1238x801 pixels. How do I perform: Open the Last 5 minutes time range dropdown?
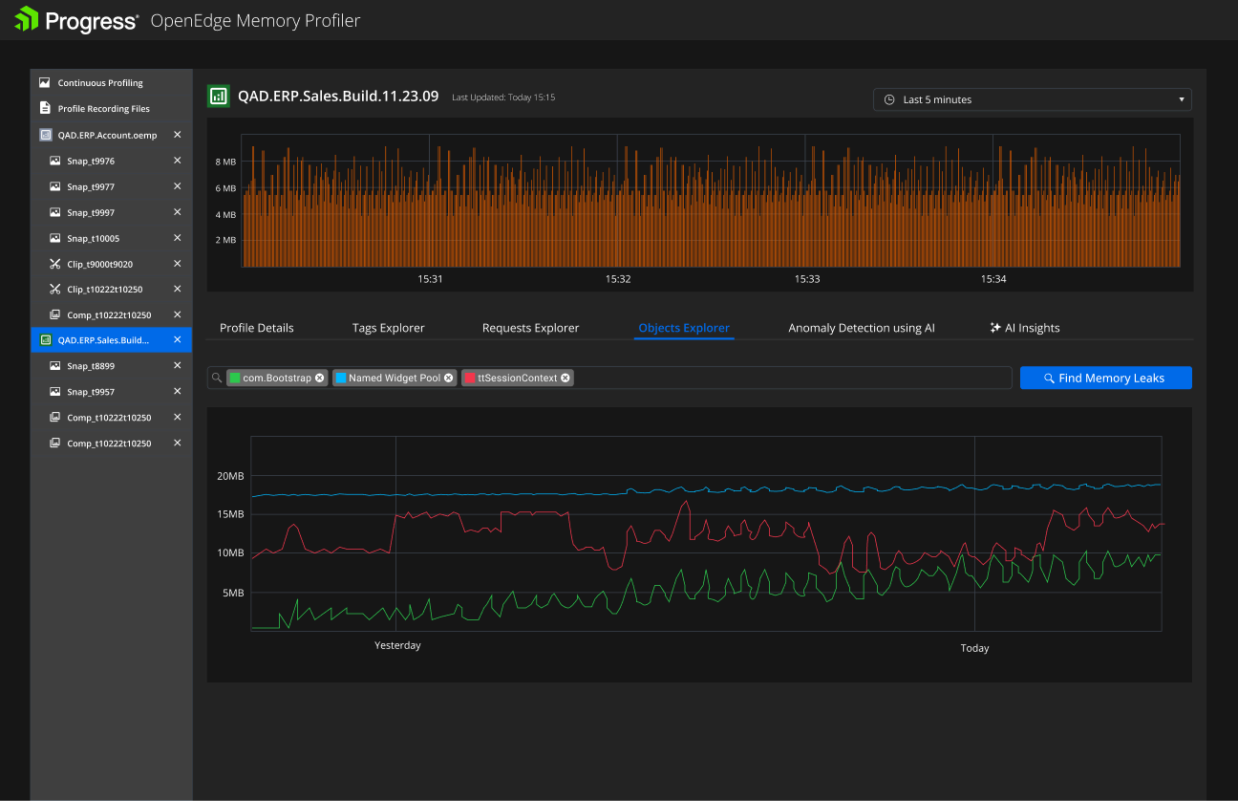pos(1033,99)
